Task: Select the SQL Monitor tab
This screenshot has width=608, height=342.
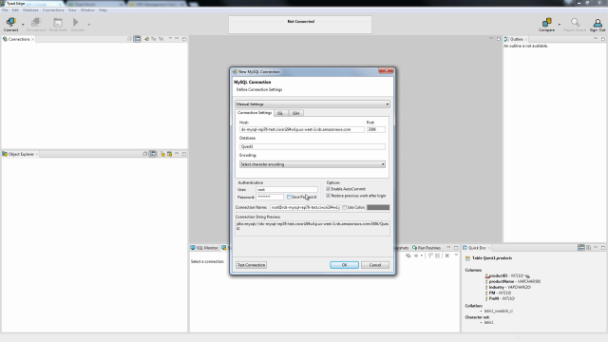Action: (204, 248)
